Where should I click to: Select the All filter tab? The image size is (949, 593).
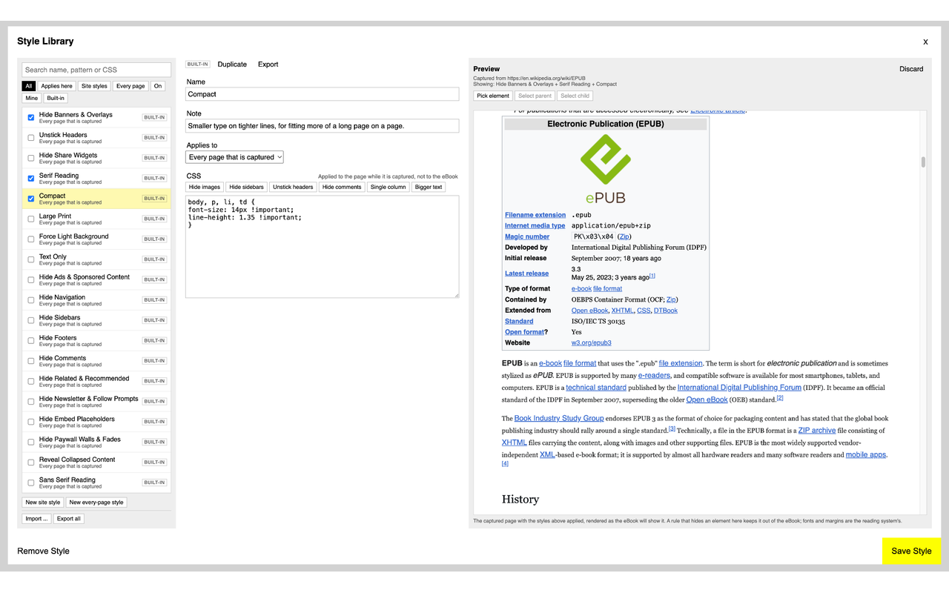pyautogui.click(x=29, y=86)
